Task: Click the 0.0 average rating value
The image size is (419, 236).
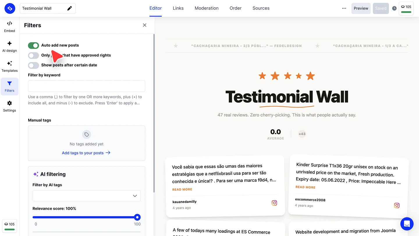Action: coord(276,132)
